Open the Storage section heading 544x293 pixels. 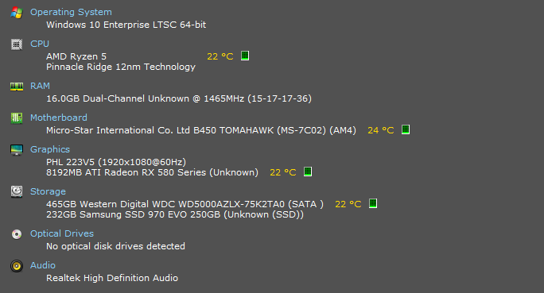(48, 191)
